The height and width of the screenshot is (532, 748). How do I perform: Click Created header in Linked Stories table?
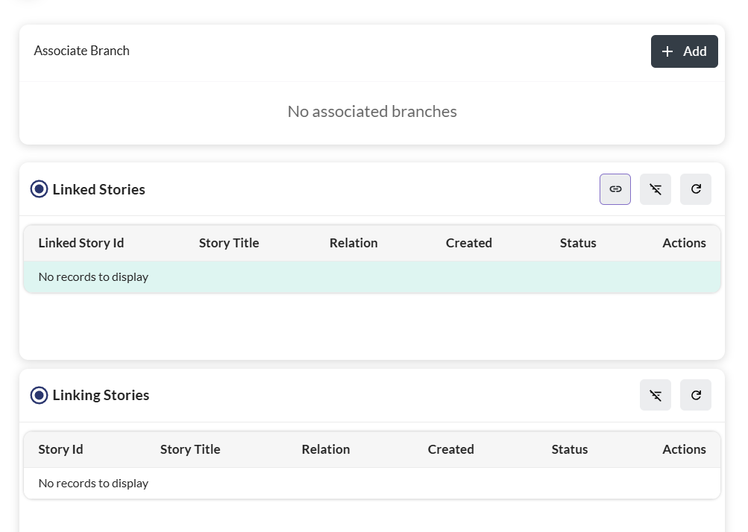tap(469, 243)
